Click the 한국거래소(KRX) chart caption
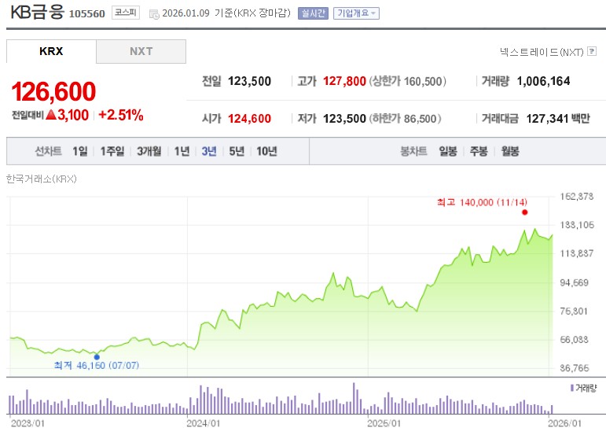The width and height of the screenshot is (606, 435). 42,179
